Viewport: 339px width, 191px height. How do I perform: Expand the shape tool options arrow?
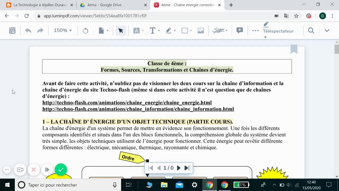191,31
